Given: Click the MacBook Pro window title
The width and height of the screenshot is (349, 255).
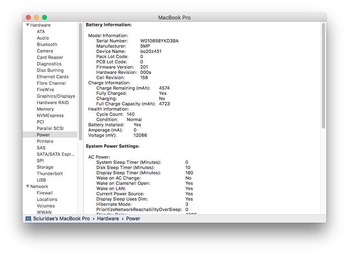Looking at the screenshot, I should pyautogui.click(x=174, y=17).
